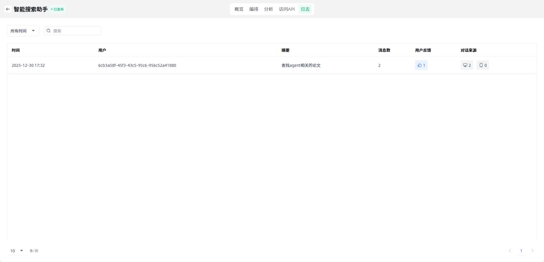Open the 编排 tab
The width and height of the screenshot is (544, 262).
tap(254, 9)
